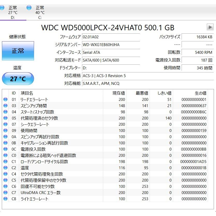Screen dimensions: 216x216
Task: Click status orb for row 0B キャリブレーション再試行回数
Action: point(5,143)
